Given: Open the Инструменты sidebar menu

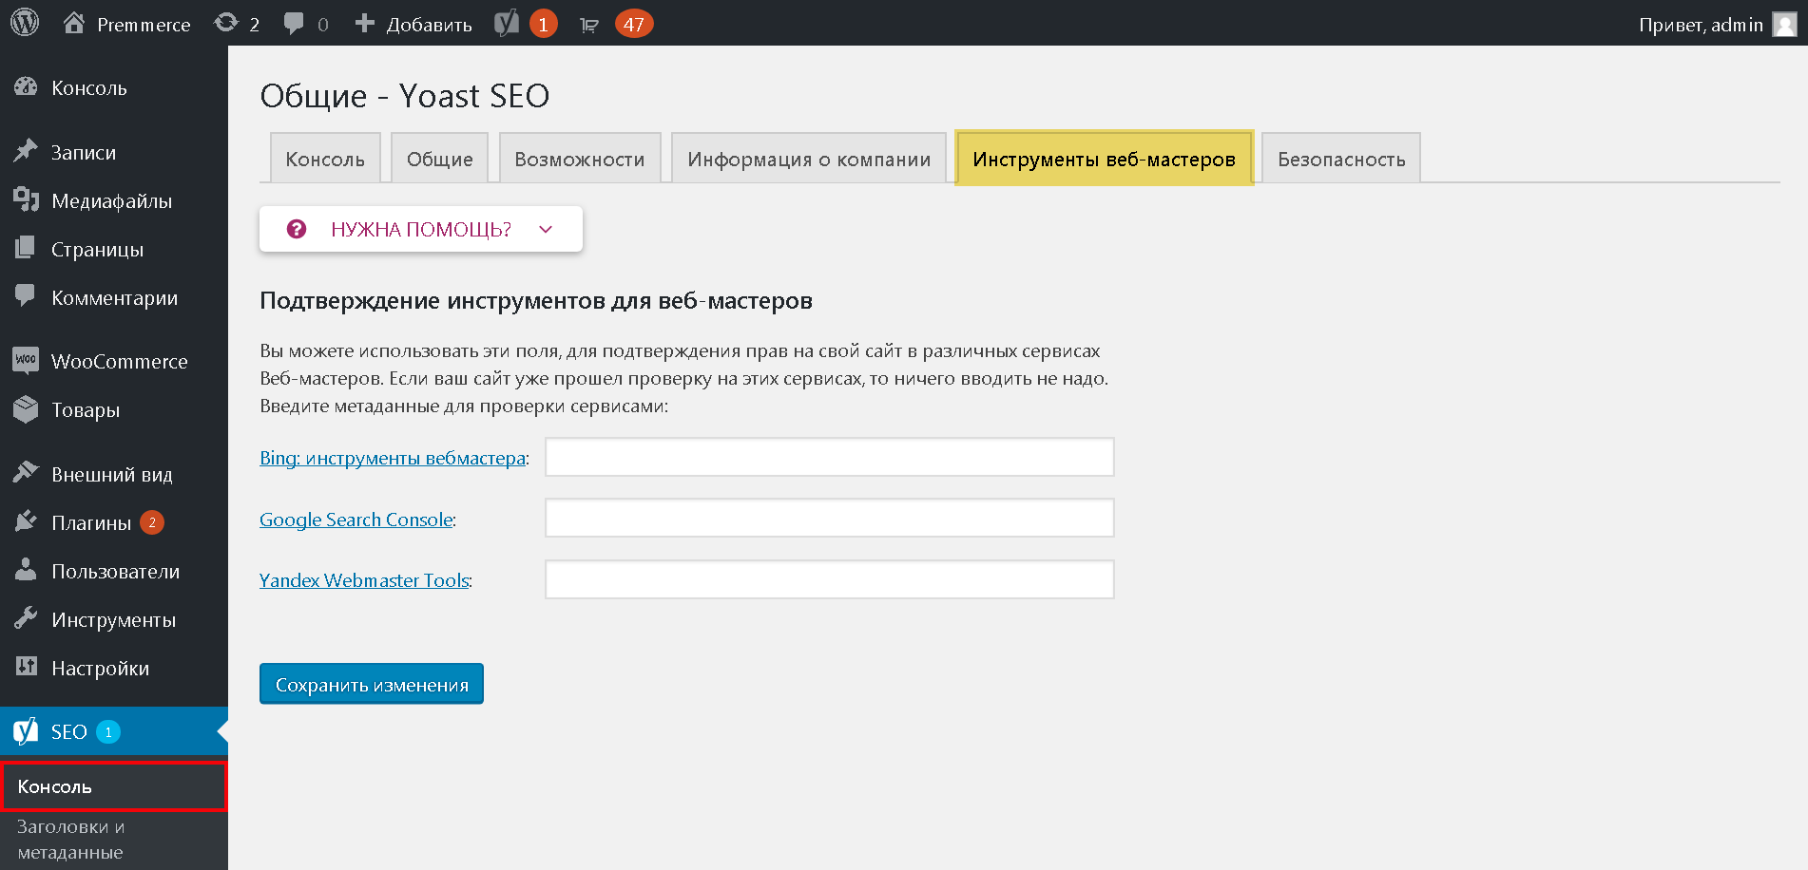Looking at the screenshot, I should [114, 619].
